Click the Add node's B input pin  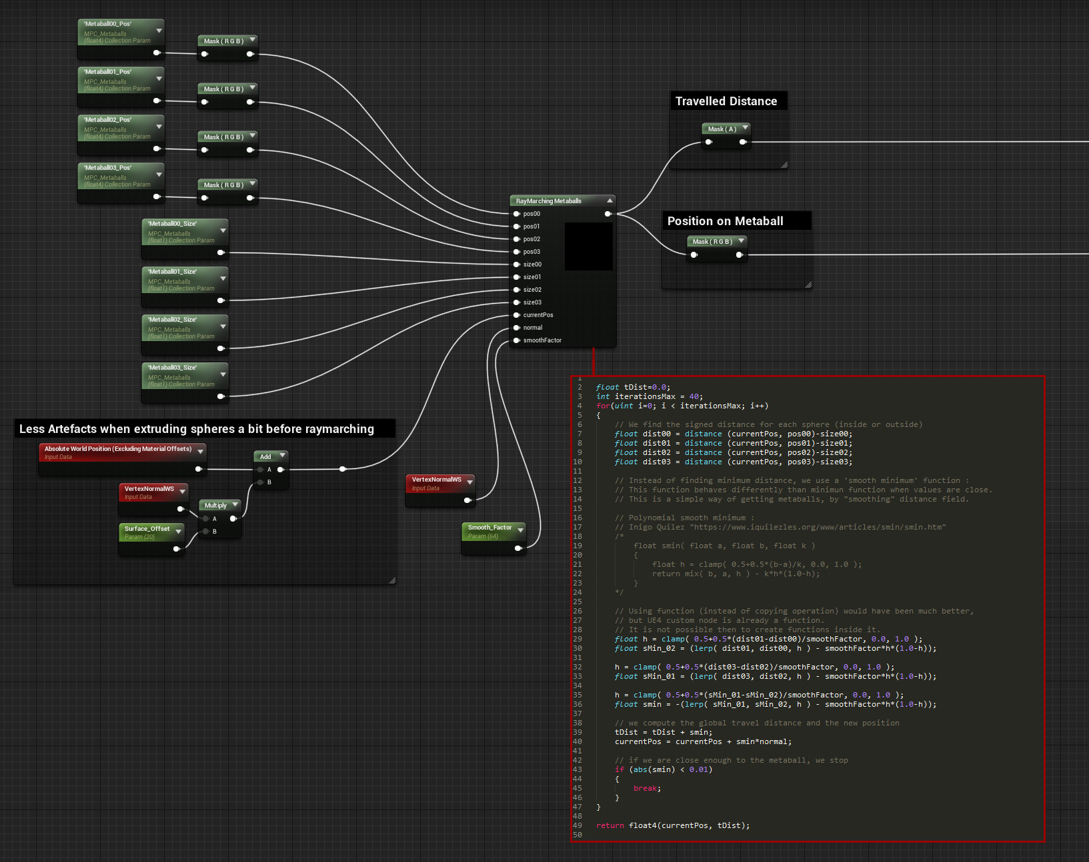point(260,482)
